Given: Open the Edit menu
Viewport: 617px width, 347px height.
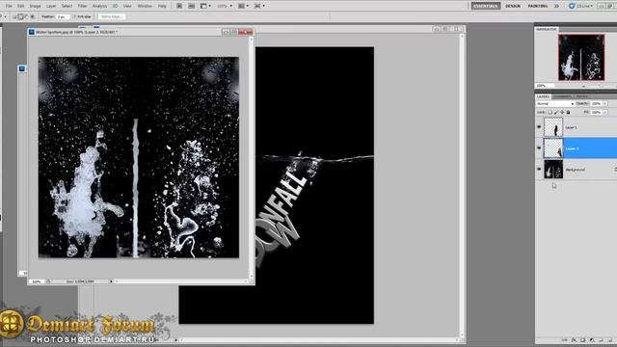Looking at the screenshot, I should pos(21,6).
